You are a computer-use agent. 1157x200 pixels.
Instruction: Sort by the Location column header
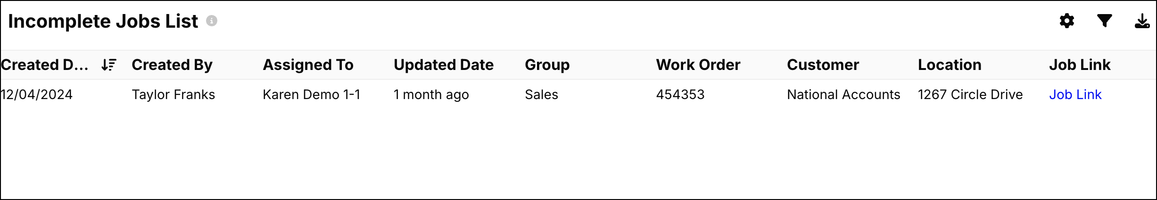click(950, 65)
